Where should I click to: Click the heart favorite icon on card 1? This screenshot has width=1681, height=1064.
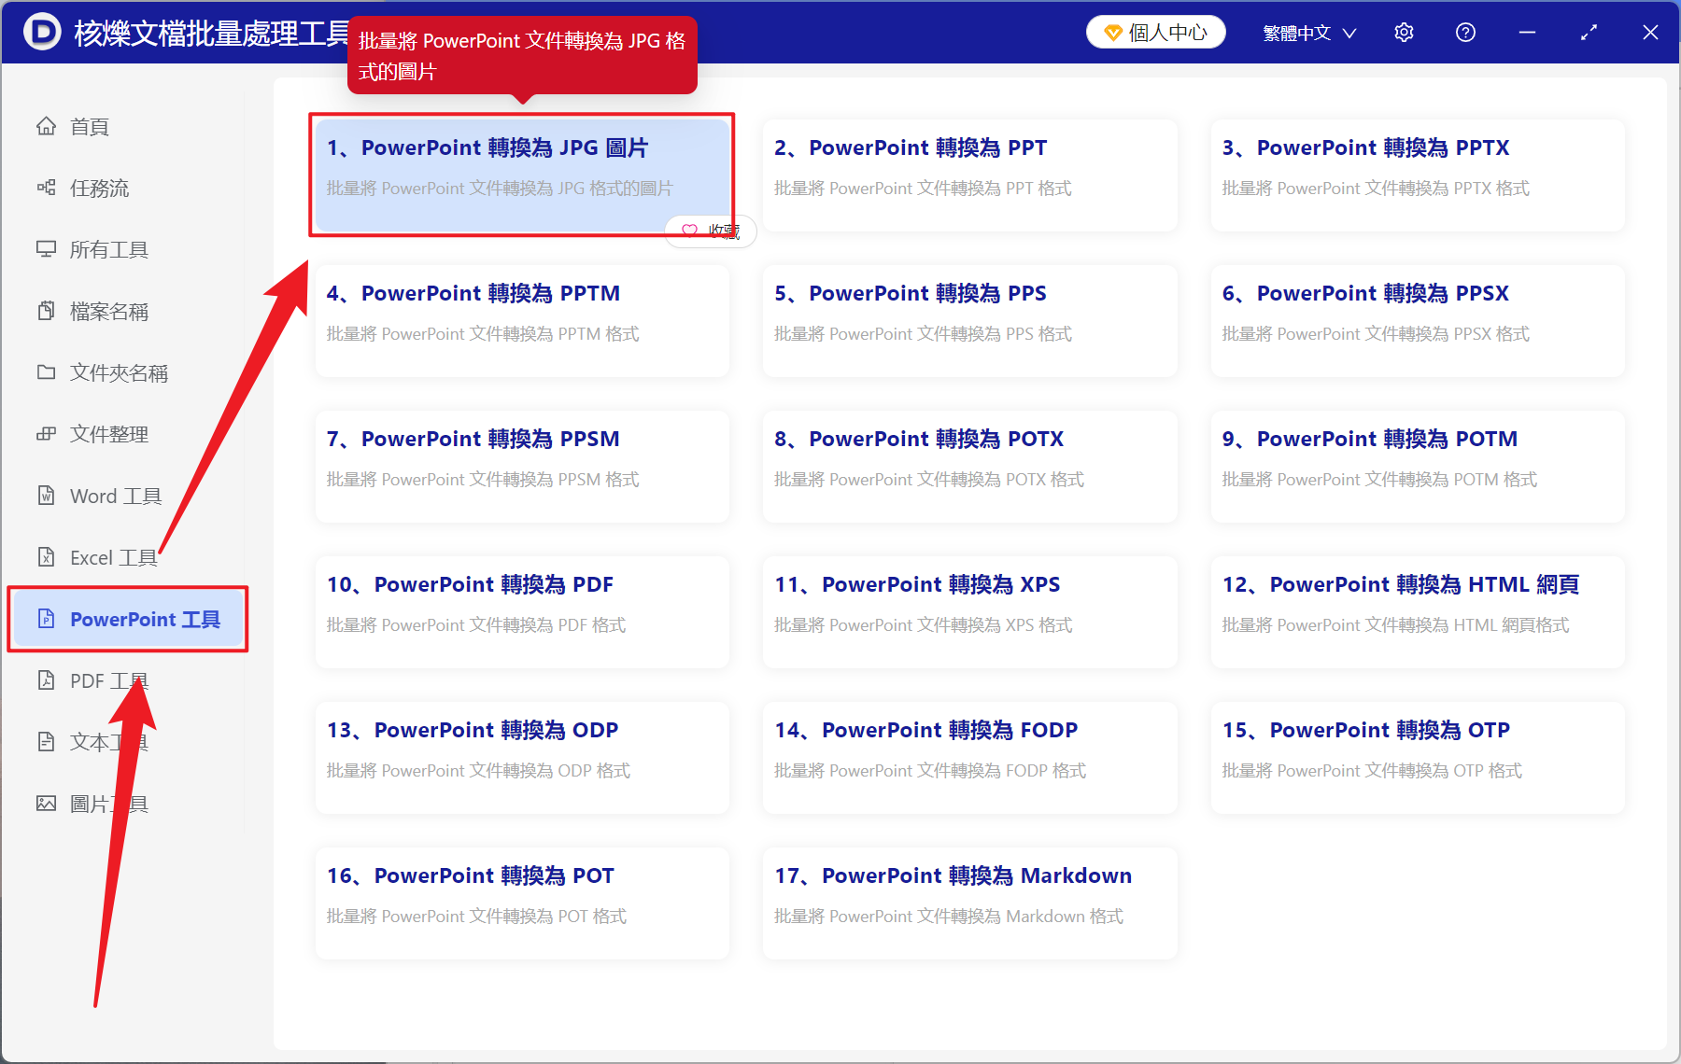coord(689,231)
